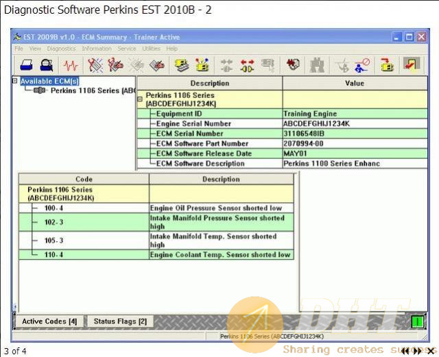
Task: Click Engine Oil Pressure Sensor shorted low
Action: [221, 208]
